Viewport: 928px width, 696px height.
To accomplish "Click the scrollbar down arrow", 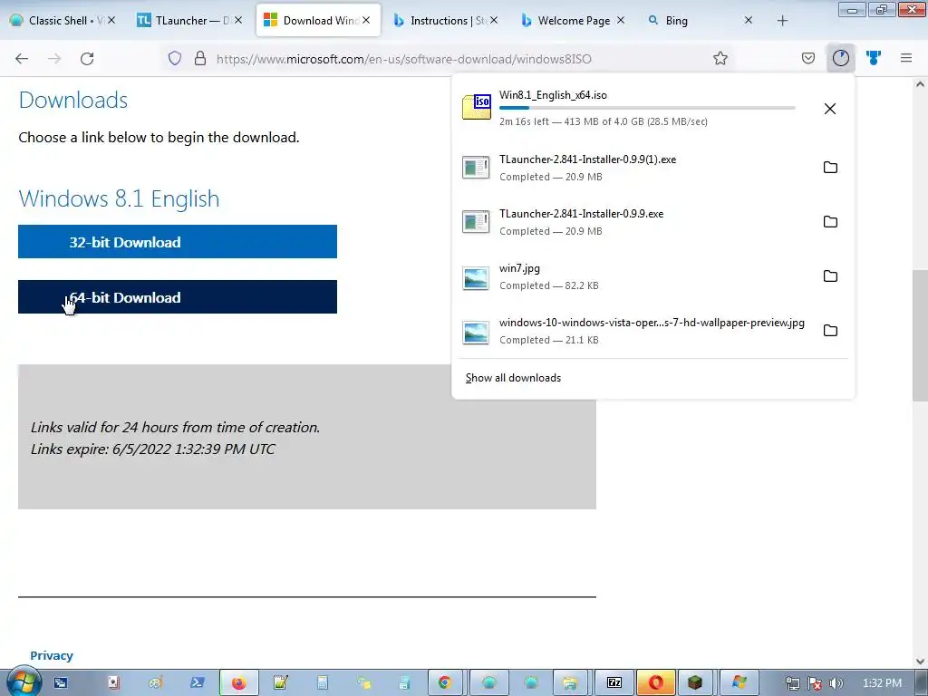I will point(920,662).
